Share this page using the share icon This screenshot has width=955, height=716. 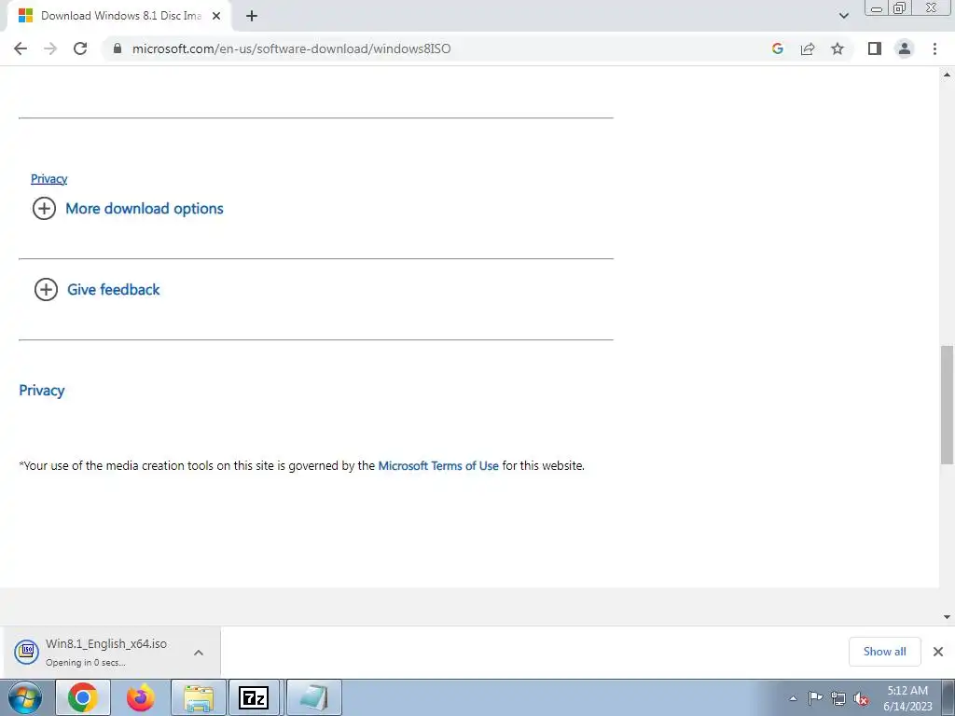point(808,48)
